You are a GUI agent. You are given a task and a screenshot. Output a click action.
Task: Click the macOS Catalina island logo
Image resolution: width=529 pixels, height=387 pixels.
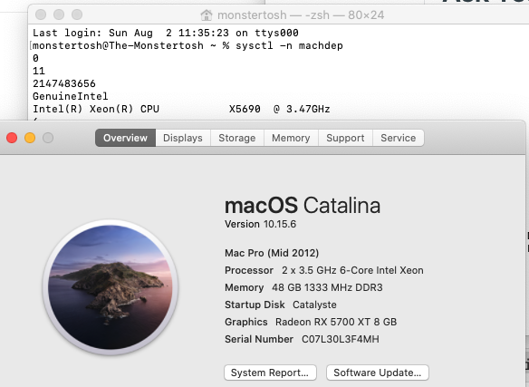click(111, 287)
